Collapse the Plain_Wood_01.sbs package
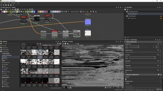 click(x=125, y=12)
